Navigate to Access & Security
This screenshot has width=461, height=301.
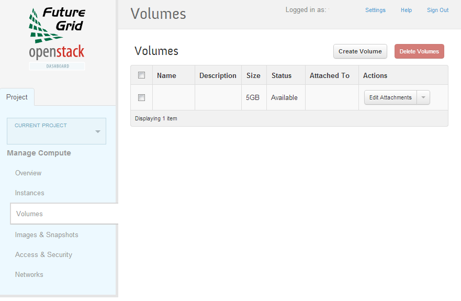pyautogui.click(x=43, y=255)
